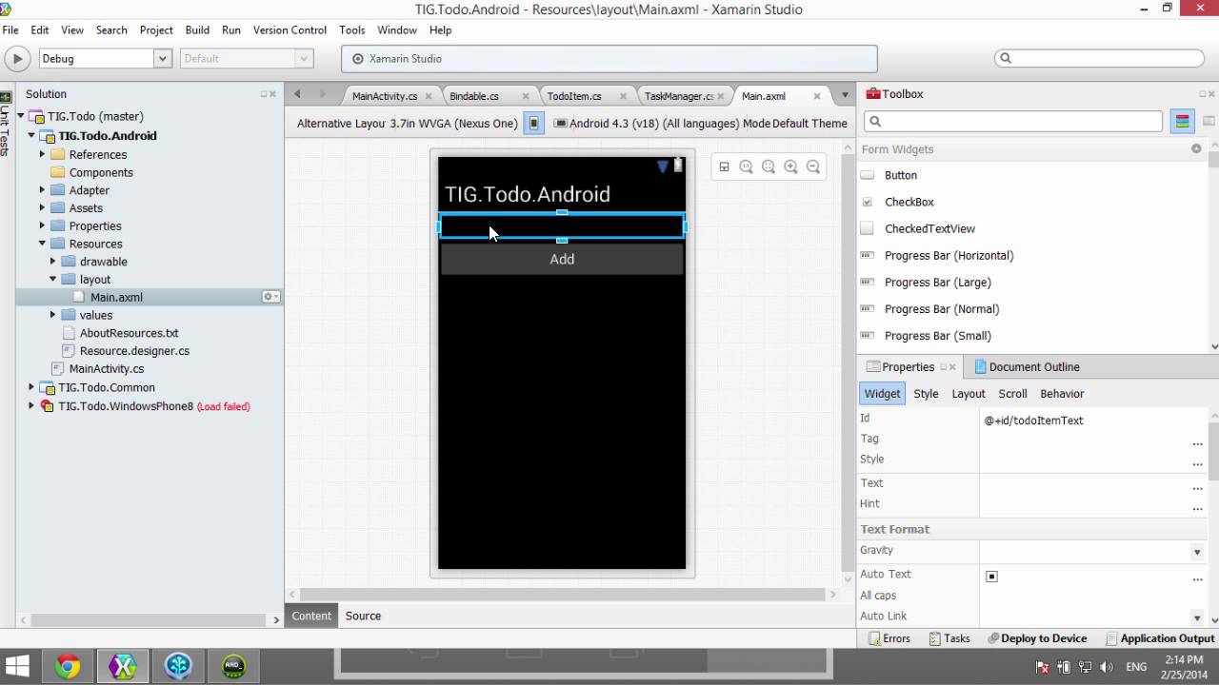Image resolution: width=1219 pixels, height=685 pixels.
Task: Toggle Toolbox compact list view icon
Action: (x=1209, y=122)
